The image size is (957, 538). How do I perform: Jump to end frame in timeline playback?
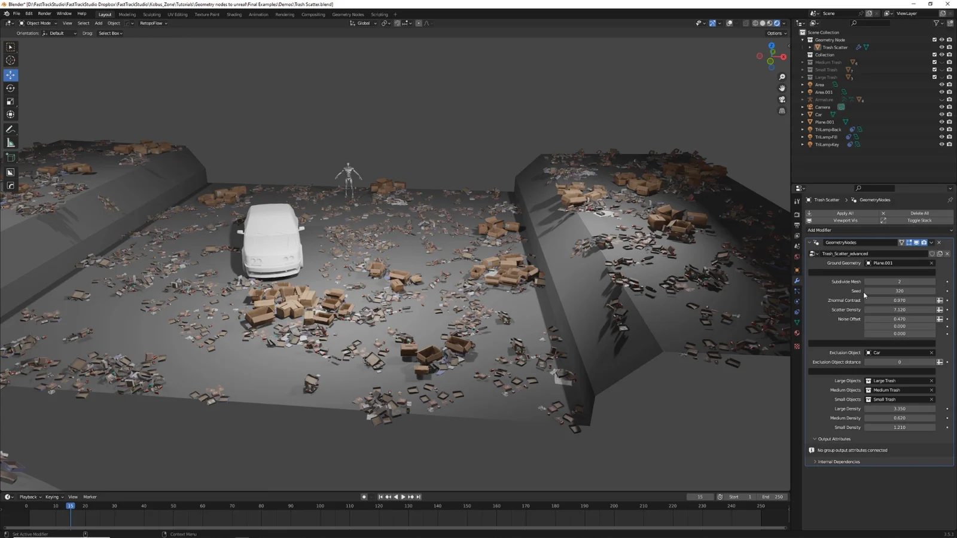click(419, 496)
